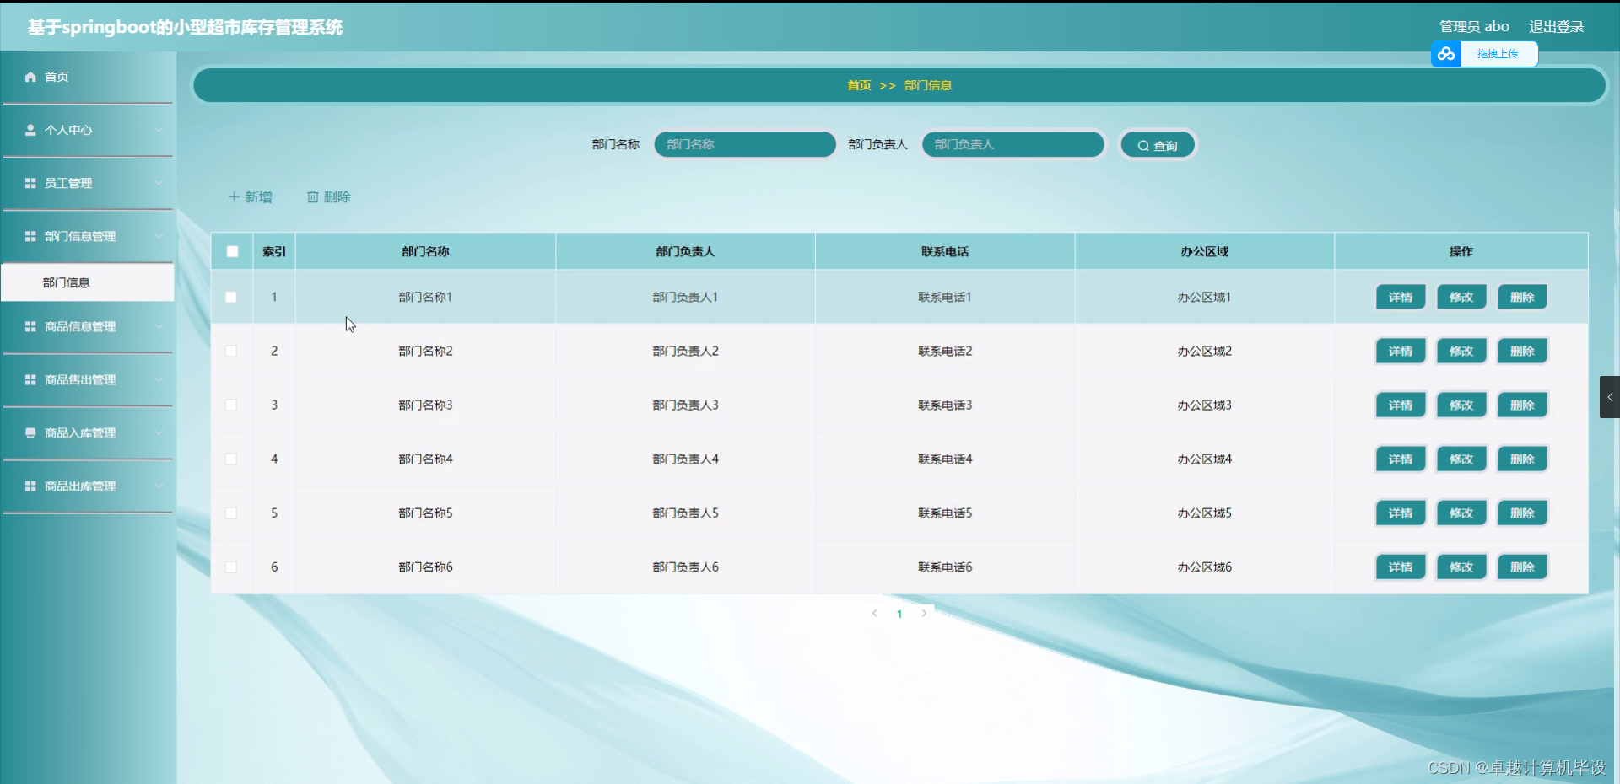This screenshot has width=1620, height=784.
Task: Click 修改 button on row 3
Action: [1461, 405]
